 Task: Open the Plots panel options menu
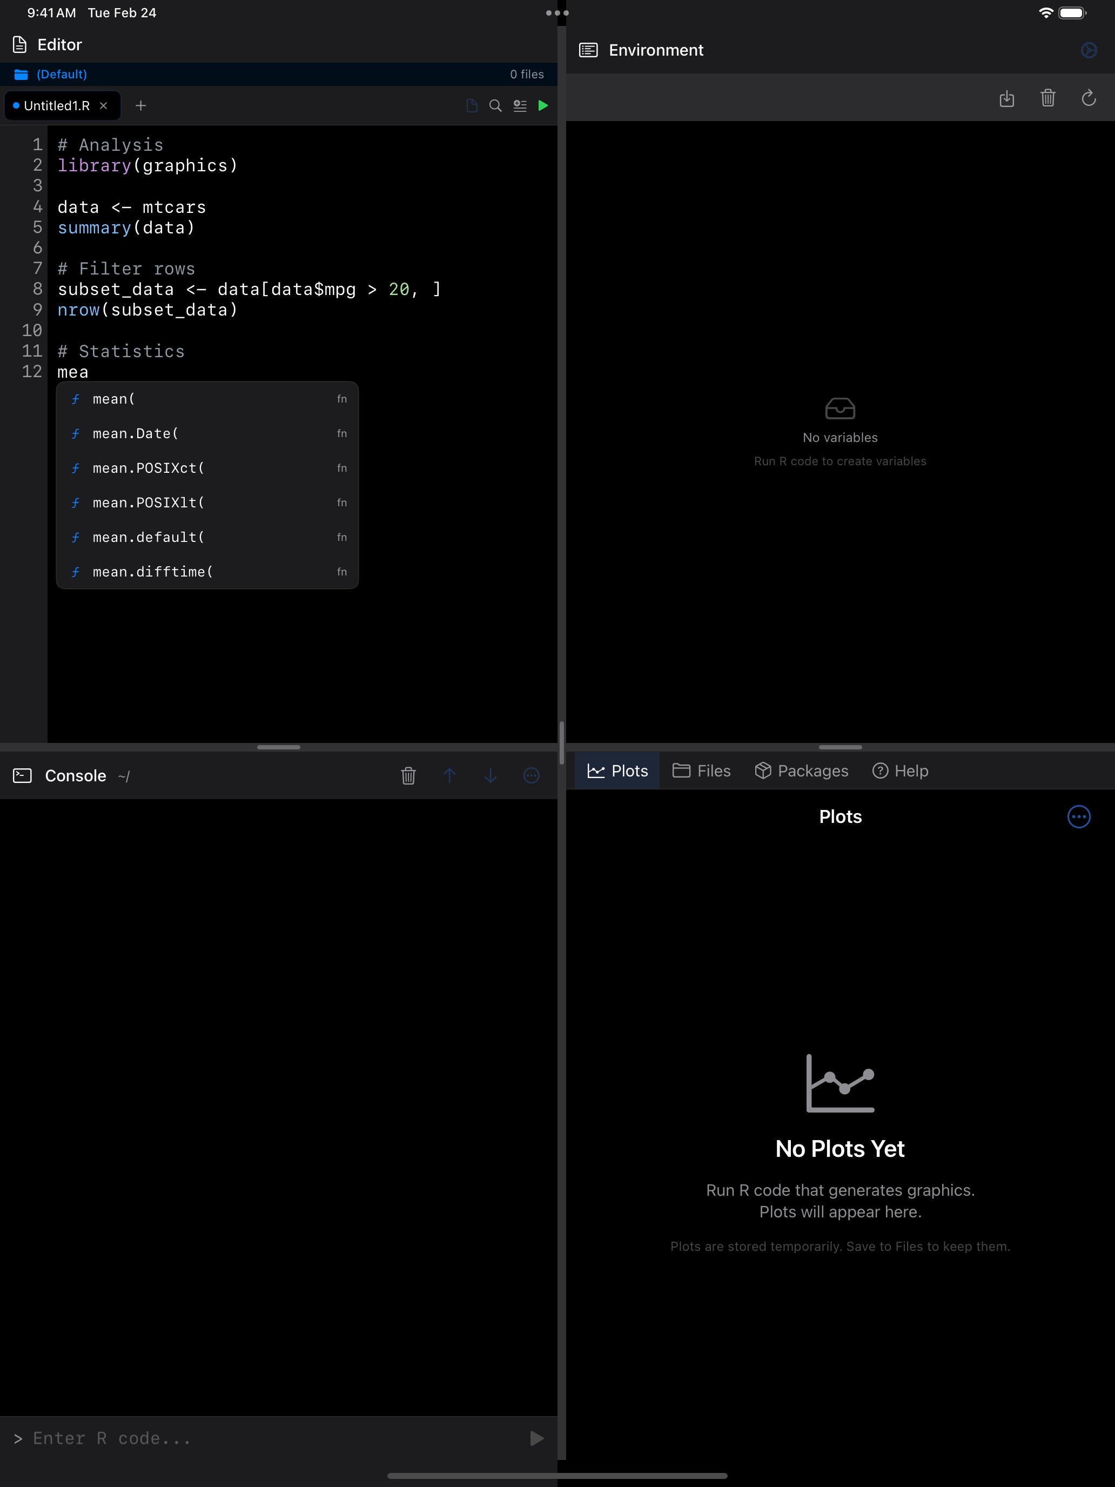pos(1078,817)
